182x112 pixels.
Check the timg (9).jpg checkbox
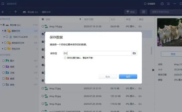pos(43,104)
